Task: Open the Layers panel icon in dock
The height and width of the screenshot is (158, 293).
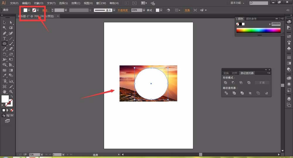Action: click(x=289, y=99)
